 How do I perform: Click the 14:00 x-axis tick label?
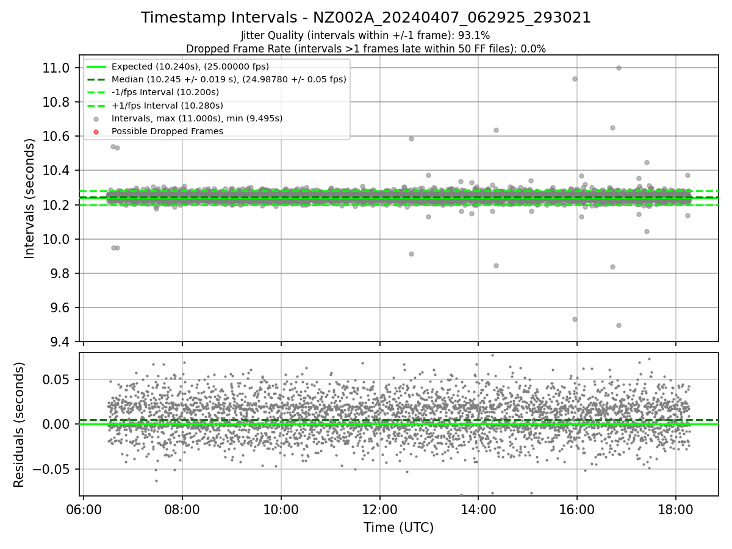(478, 509)
